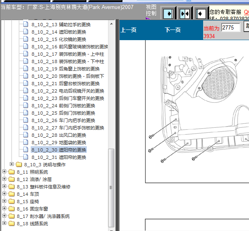Click document icon for 8_10_2_15 化妆镜的更换
This screenshot has height=231, width=249.
pos(25,39)
